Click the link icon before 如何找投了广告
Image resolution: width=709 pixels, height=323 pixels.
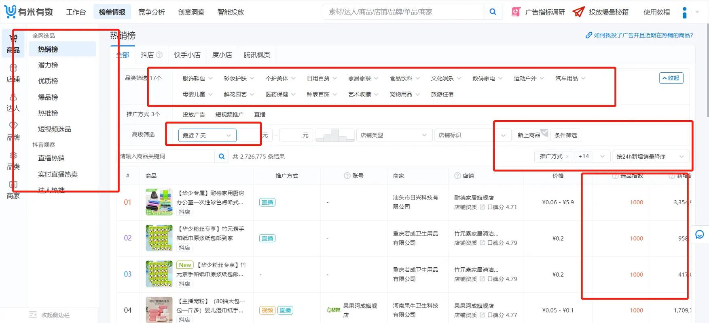[589, 35]
